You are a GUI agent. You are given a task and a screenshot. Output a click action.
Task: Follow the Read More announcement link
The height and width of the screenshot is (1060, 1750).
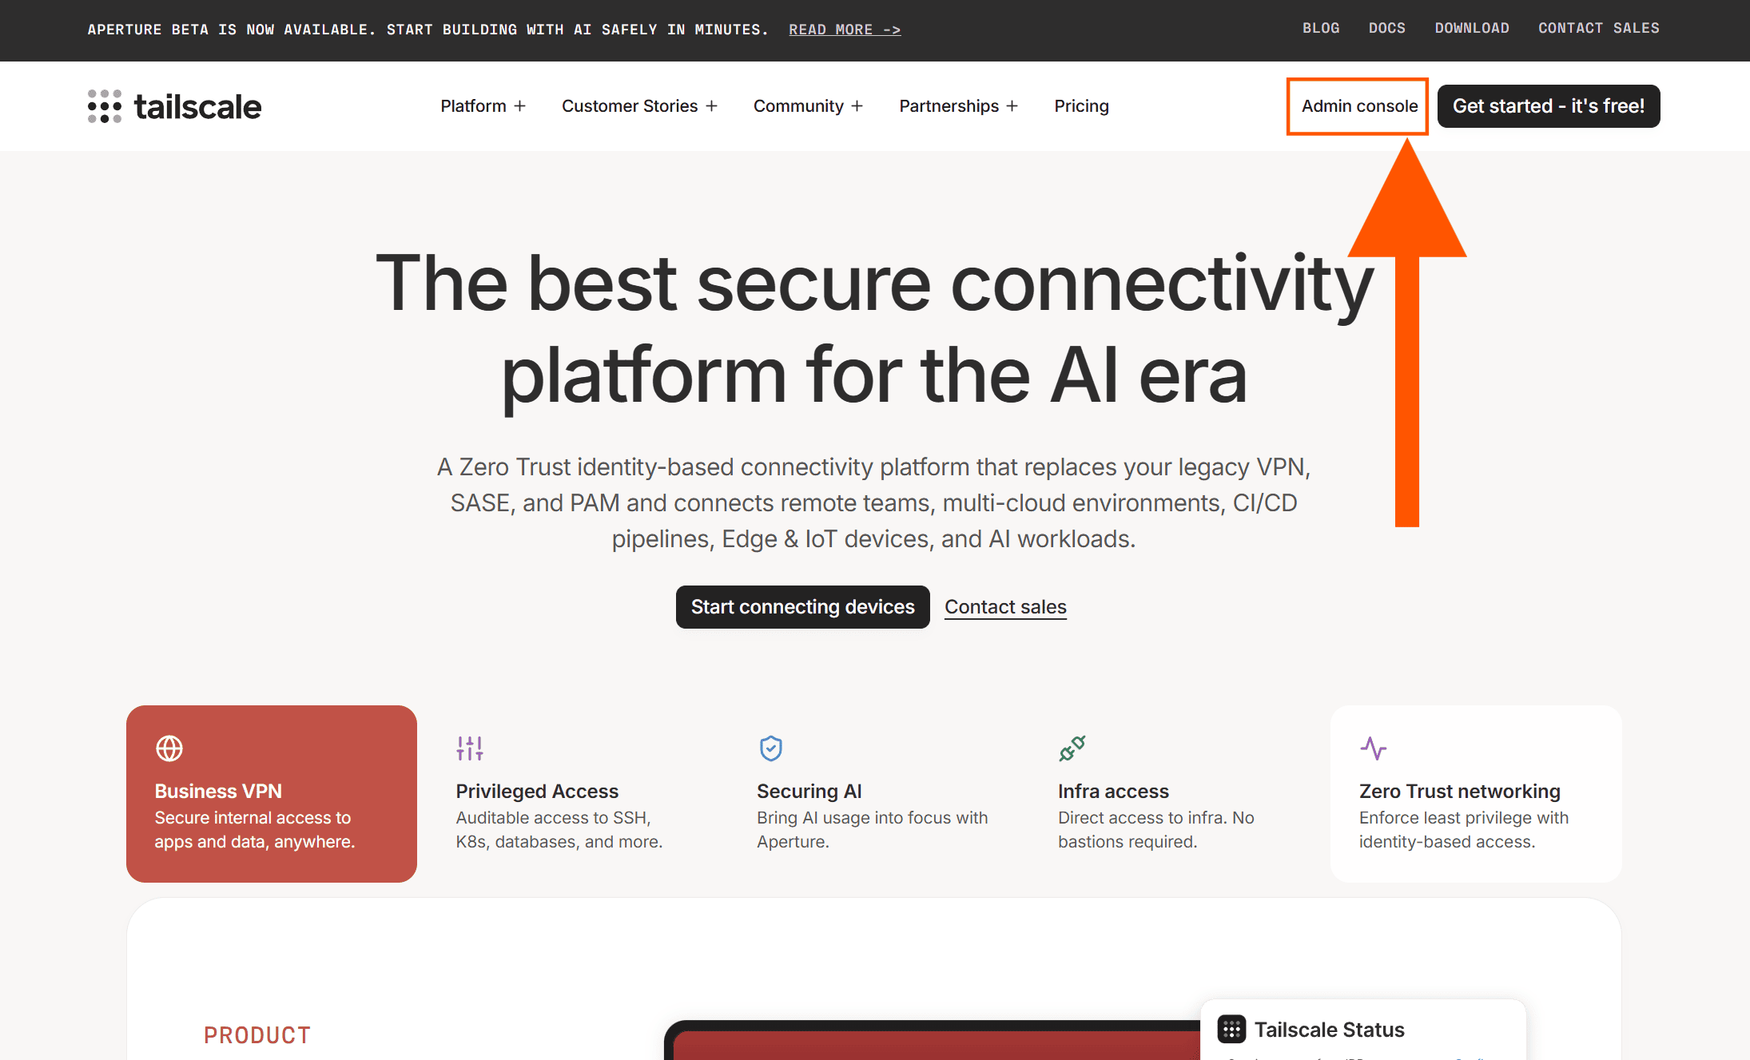click(845, 30)
